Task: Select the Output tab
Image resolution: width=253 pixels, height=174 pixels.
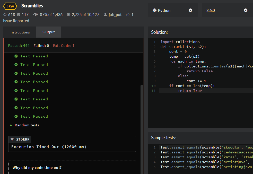Action: point(49,32)
